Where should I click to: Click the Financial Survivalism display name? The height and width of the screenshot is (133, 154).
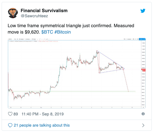[44, 11]
